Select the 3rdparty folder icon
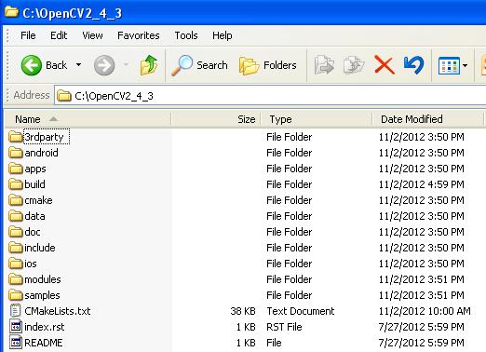The image size is (486, 352). [16, 137]
